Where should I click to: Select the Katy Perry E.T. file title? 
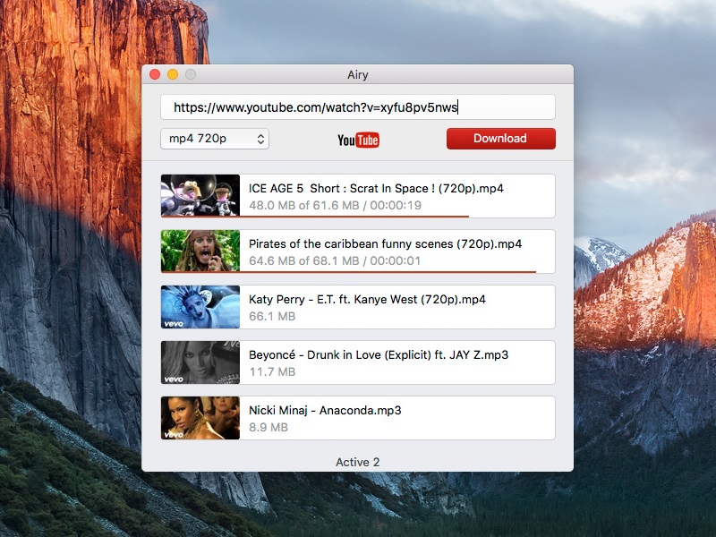[367, 299]
